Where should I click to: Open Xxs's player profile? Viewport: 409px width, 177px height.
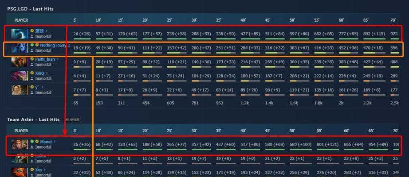tap(38, 170)
